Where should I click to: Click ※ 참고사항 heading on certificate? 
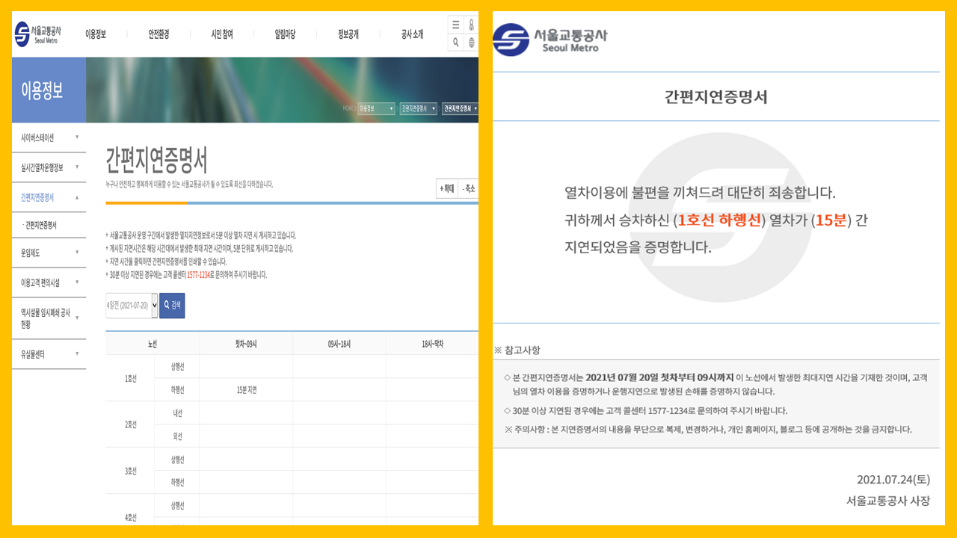click(x=517, y=350)
